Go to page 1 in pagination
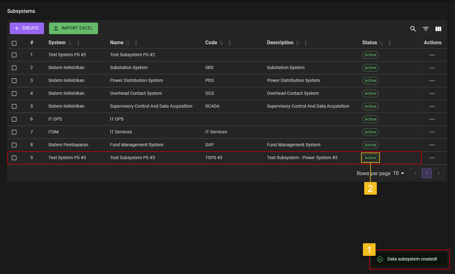The width and height of the screenshot is (455, 274). [x=426, y=173]
